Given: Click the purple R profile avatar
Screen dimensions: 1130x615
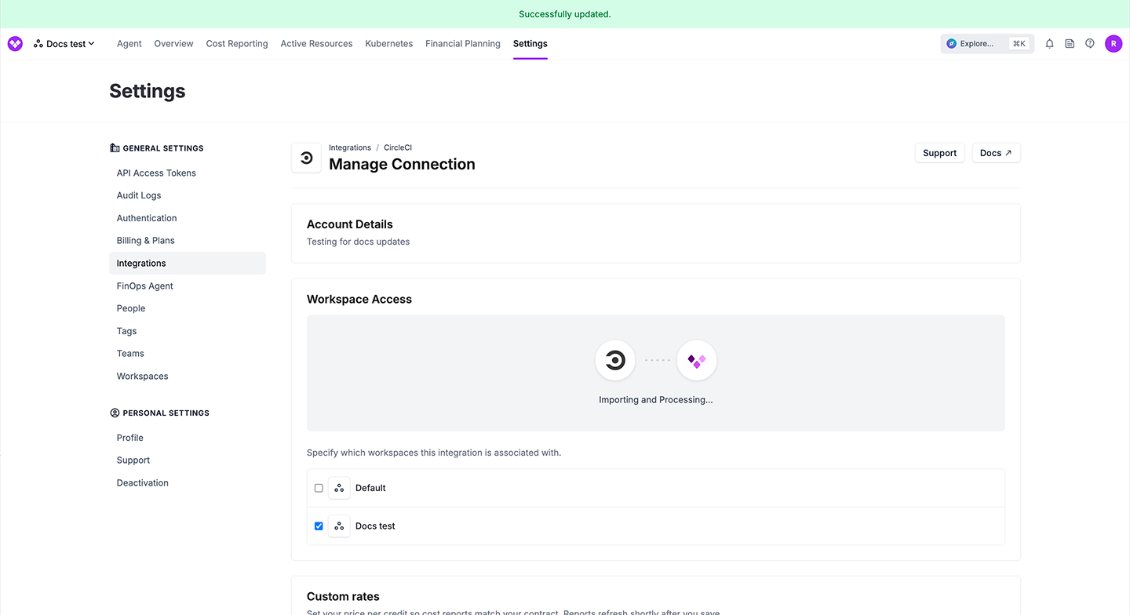Looking at the screenshot, I should click(1114, 43).
